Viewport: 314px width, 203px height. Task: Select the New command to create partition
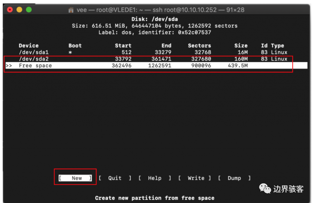pos(75,178)
